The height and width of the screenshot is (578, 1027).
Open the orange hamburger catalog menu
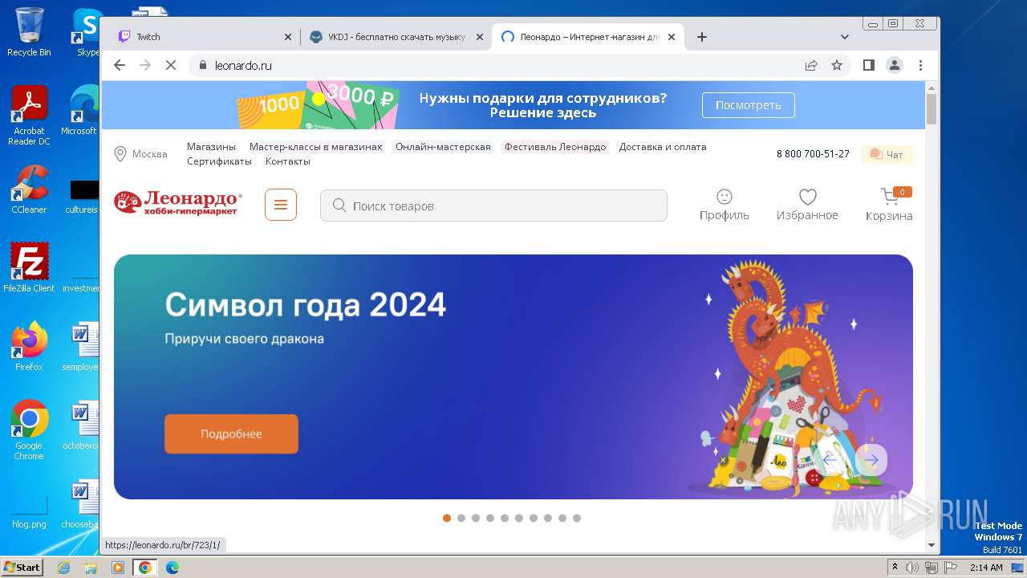coord(281,205)
